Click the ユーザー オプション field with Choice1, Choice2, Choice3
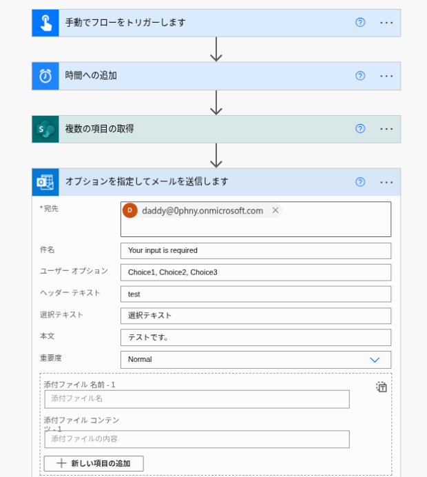427x477 pixels. click(256, 272)
